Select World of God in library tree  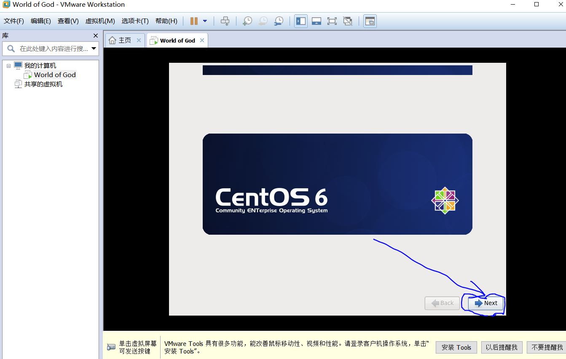[x=55, y=75]
